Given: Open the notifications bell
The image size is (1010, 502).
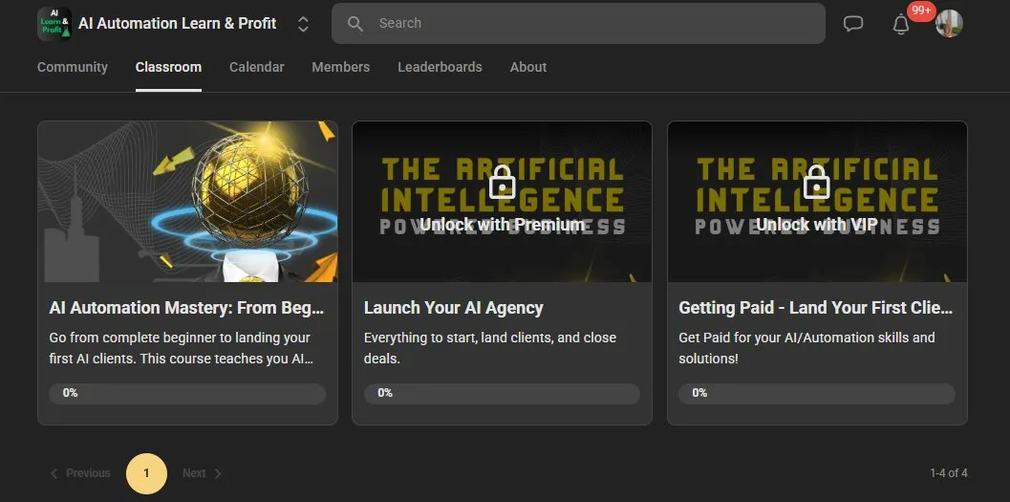Looking at the screenshot, I should coord(900,25).
